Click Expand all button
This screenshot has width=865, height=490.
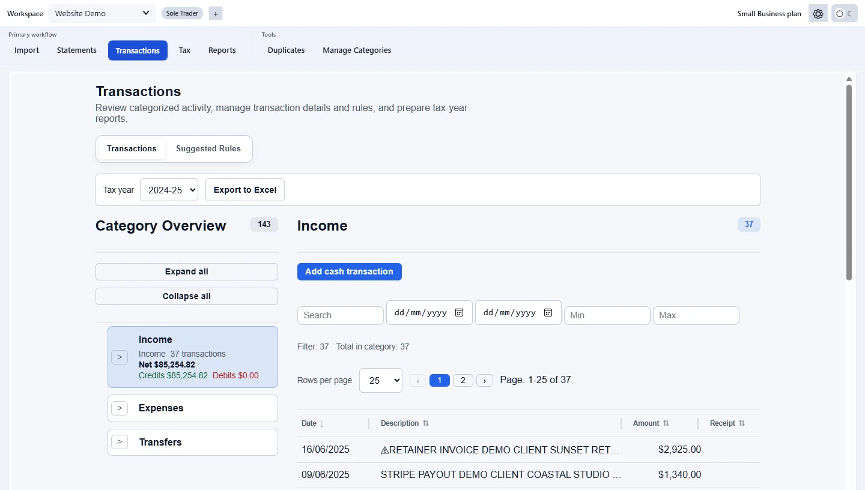[187, 271]
